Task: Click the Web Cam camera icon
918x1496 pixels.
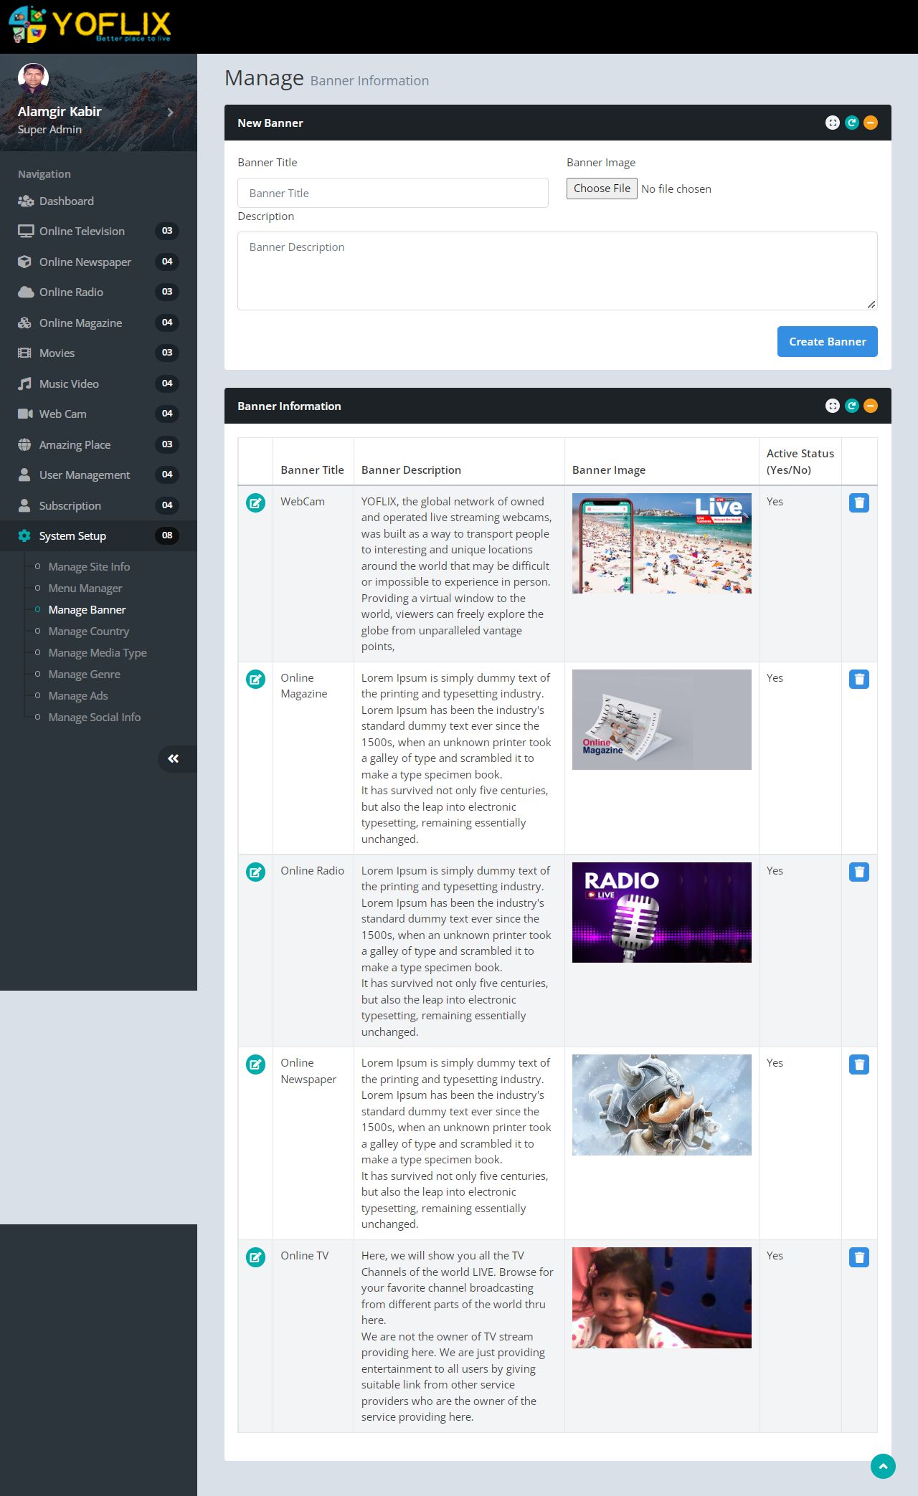Action: pyautogui.click(x=26, y=414)
